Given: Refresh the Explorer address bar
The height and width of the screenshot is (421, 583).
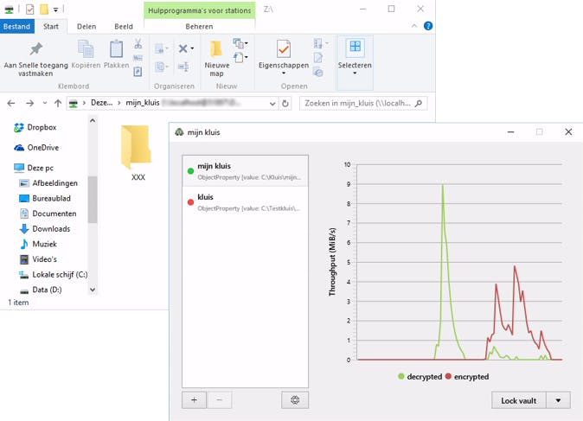Looking at the screenshot, I should click(x=285, y=103).
